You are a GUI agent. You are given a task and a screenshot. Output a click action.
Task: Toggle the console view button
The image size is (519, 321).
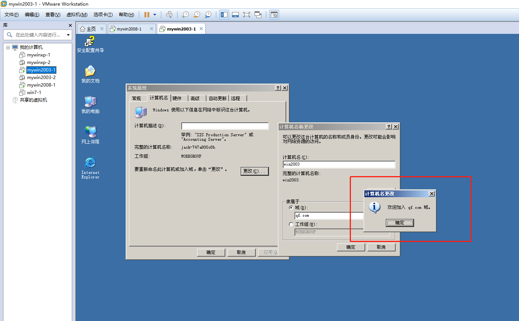click(x=274, y=15)
